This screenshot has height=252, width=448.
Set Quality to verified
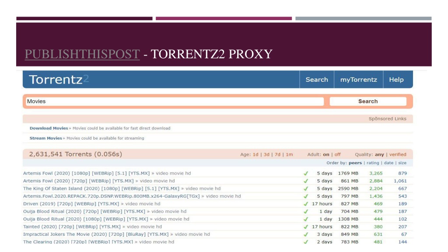click(398, 154)
